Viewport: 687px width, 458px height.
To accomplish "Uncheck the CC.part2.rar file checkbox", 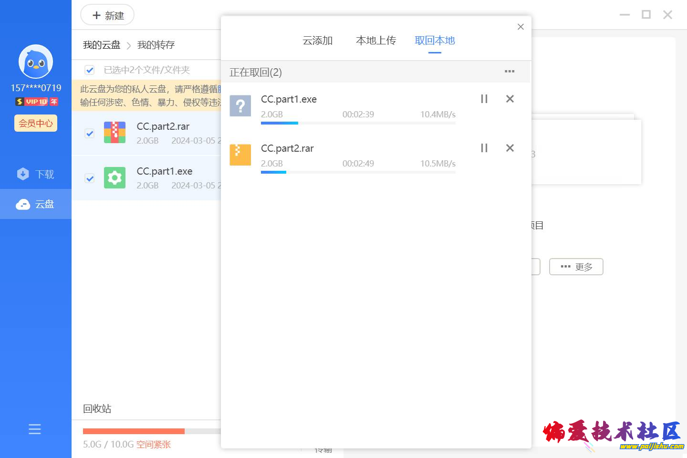I will (89, 133).
